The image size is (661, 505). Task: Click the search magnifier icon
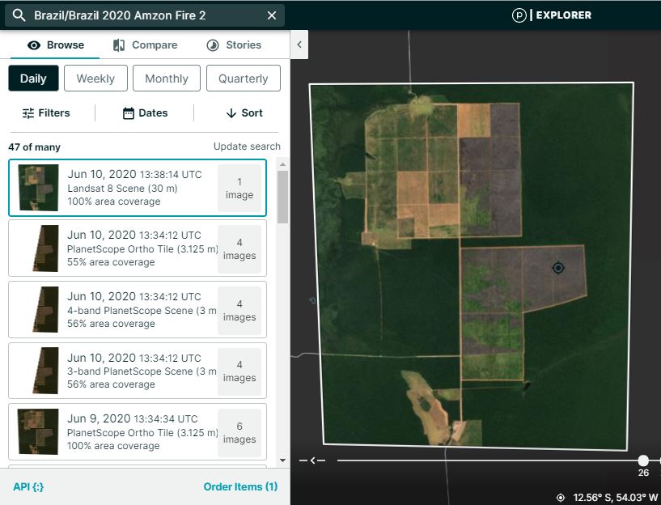19,15
